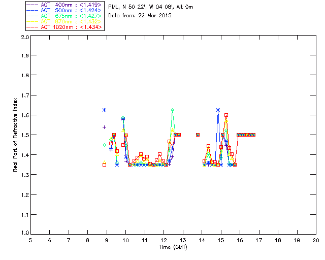The height and width of the screenshot is (260, 325).
Task: Click the time-axis tick label 17
Action: coord(259,240)
